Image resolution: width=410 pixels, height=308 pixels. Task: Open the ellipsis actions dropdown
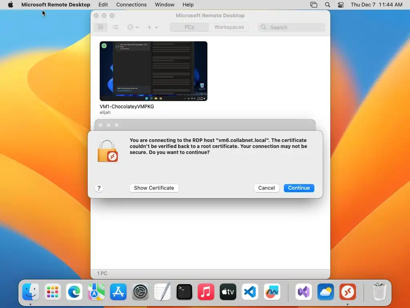tap(133, 27)
